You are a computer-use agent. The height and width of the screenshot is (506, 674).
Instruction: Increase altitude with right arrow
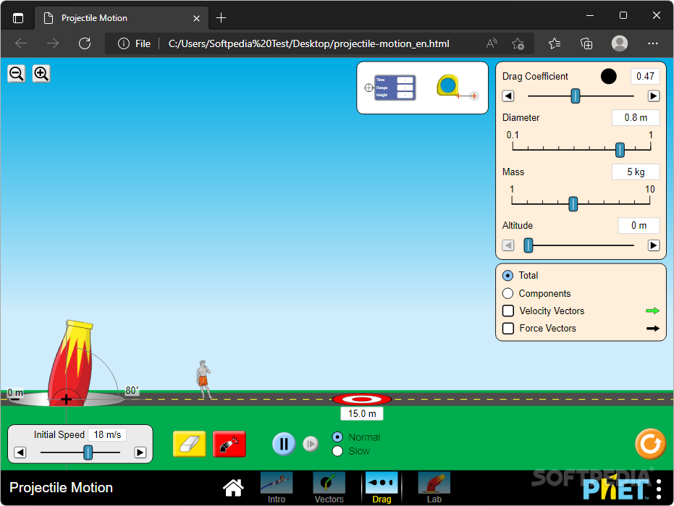(653, 245)
